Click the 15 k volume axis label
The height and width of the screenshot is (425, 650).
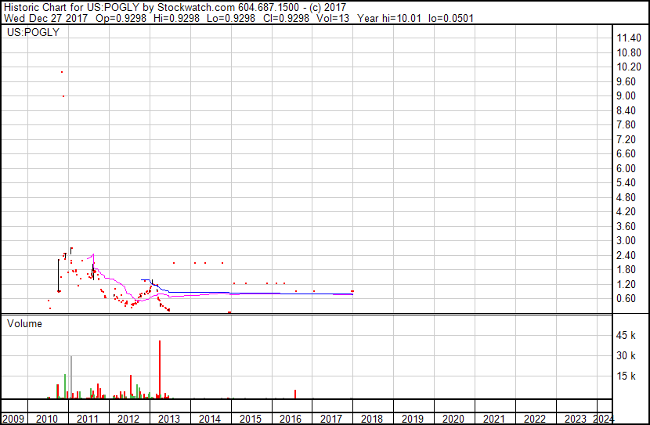pyautogui.click(x=626, y=376)
